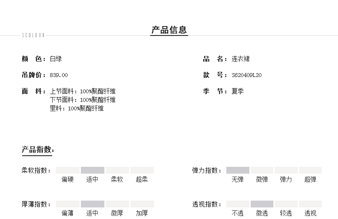Viewport: 338px width, 219px height.
Task: Click the highlighted thickness bar above 适中
Action: tap(93, 204)
